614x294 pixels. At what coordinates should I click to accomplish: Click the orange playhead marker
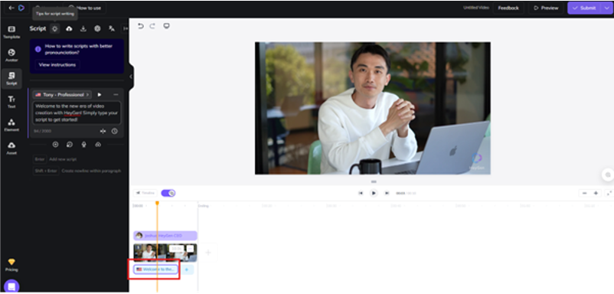(x=157, y=203)
